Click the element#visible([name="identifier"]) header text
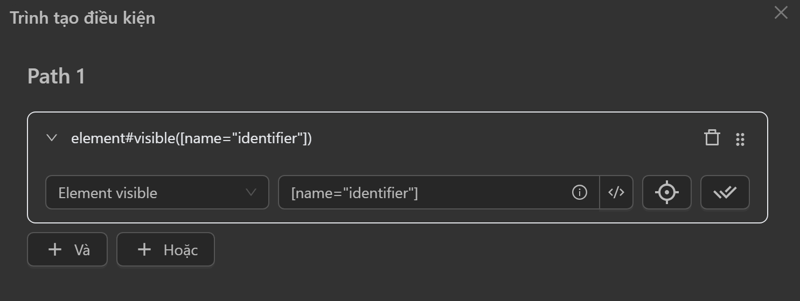This screenshot has width=800, height=301. tap(191, 138)
